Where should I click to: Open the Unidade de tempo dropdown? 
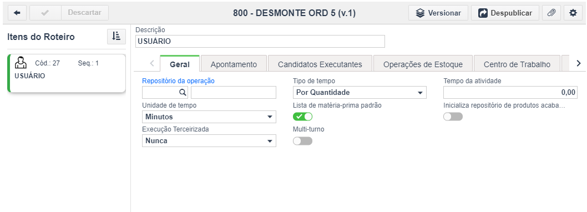click(x=209, y=117)
